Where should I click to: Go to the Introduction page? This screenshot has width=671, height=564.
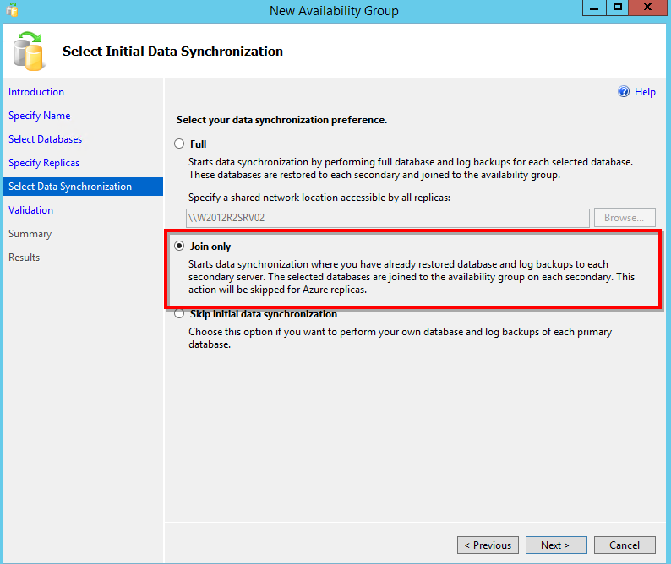[x=36, y=92]
